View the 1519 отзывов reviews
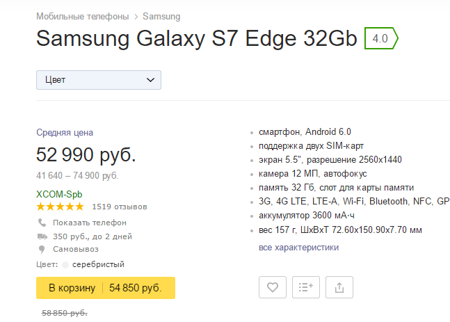Image resolution: width=450 pixels, height=322 pixels. point(120,207)
